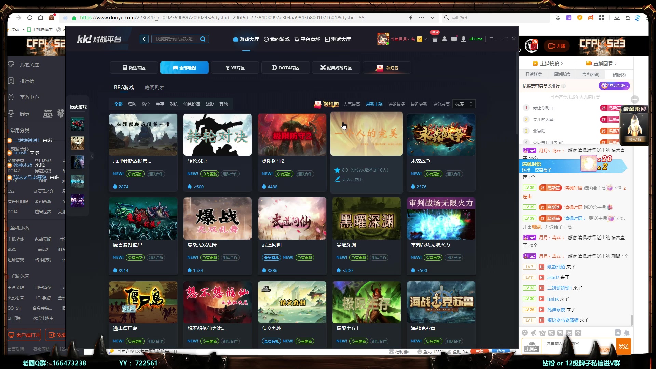Click the purple translate icon in browser toolbar

pos(569,18)
